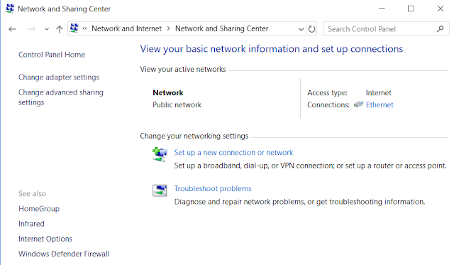Screen dimensions: 454x265
Task: Click the Set up new connection icon
Action: (x=160, y=154)
